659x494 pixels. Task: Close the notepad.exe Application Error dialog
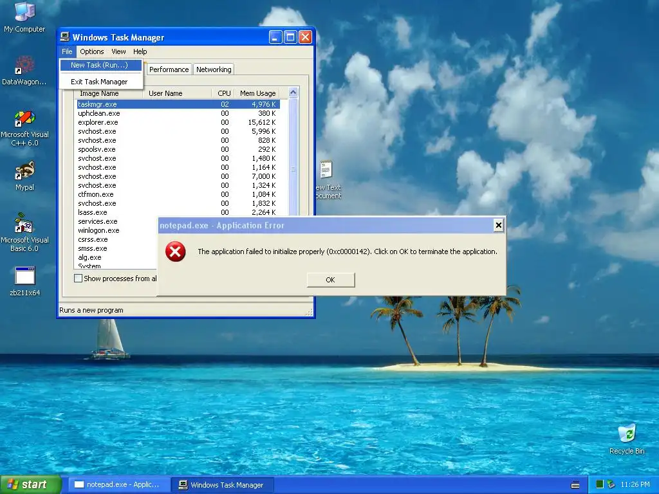(x=499, y=226)
